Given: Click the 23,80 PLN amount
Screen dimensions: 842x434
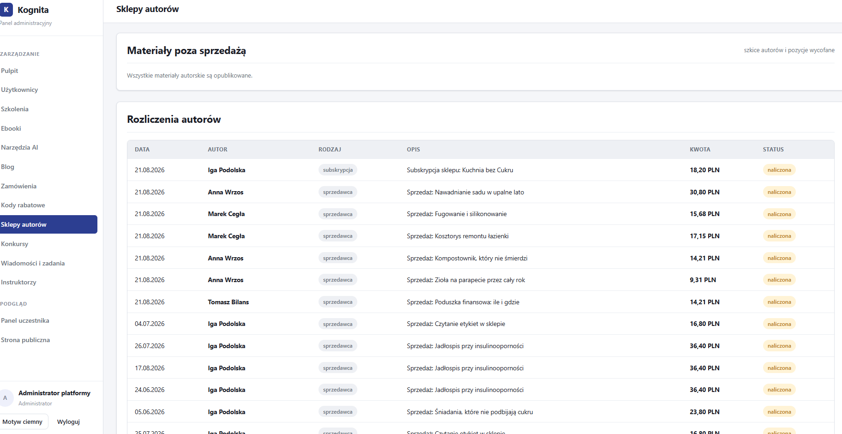Looking at the screenshot, I should (704, 412).
